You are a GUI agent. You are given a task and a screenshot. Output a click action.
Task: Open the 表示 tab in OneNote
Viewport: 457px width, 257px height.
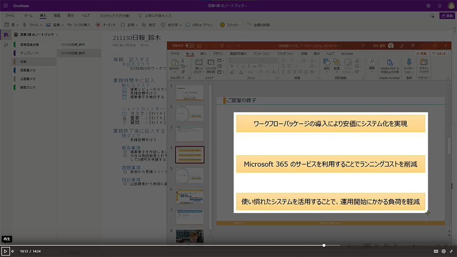click(x=71, y=16)
